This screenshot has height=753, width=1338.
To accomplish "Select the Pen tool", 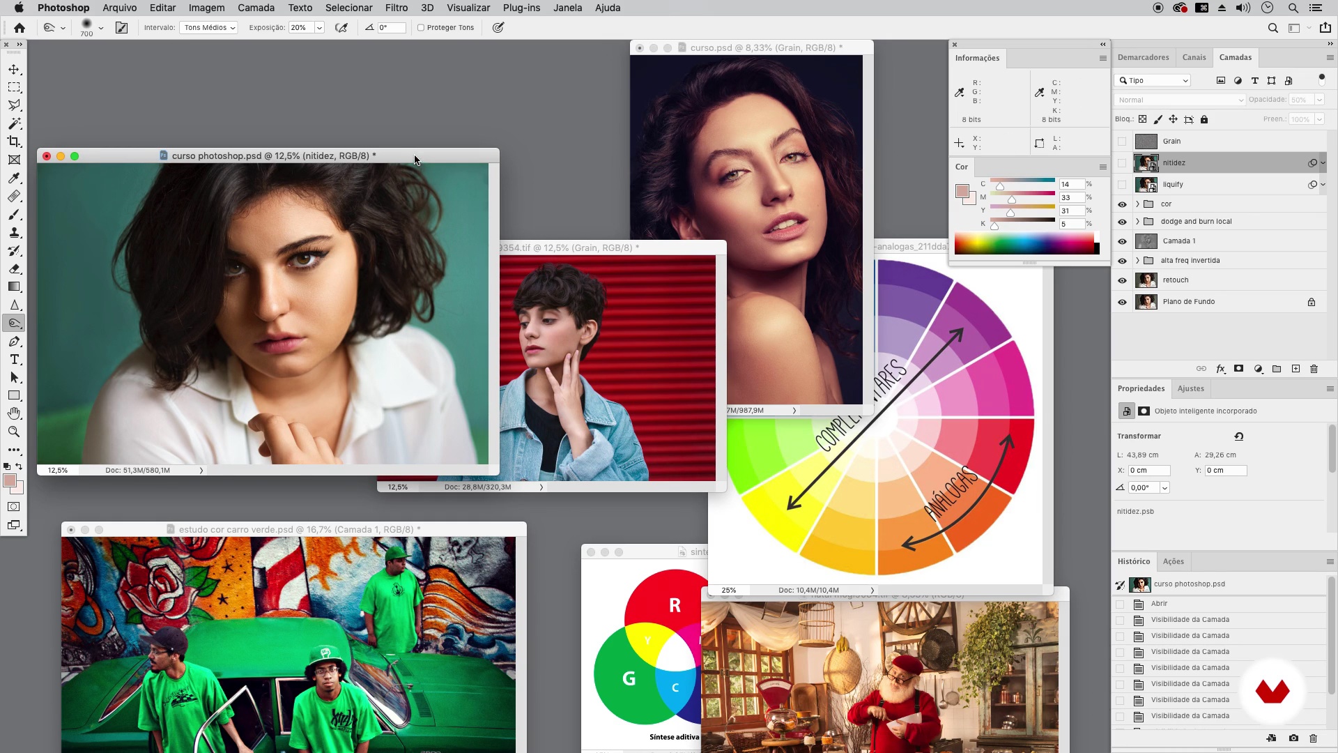I will point(14,342).
